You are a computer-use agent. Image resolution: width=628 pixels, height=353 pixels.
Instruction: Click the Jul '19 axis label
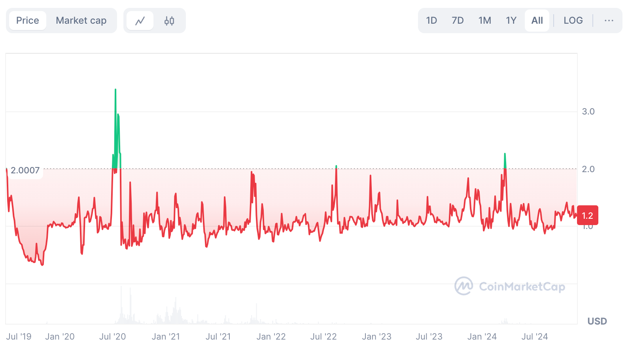pos(19,337)
